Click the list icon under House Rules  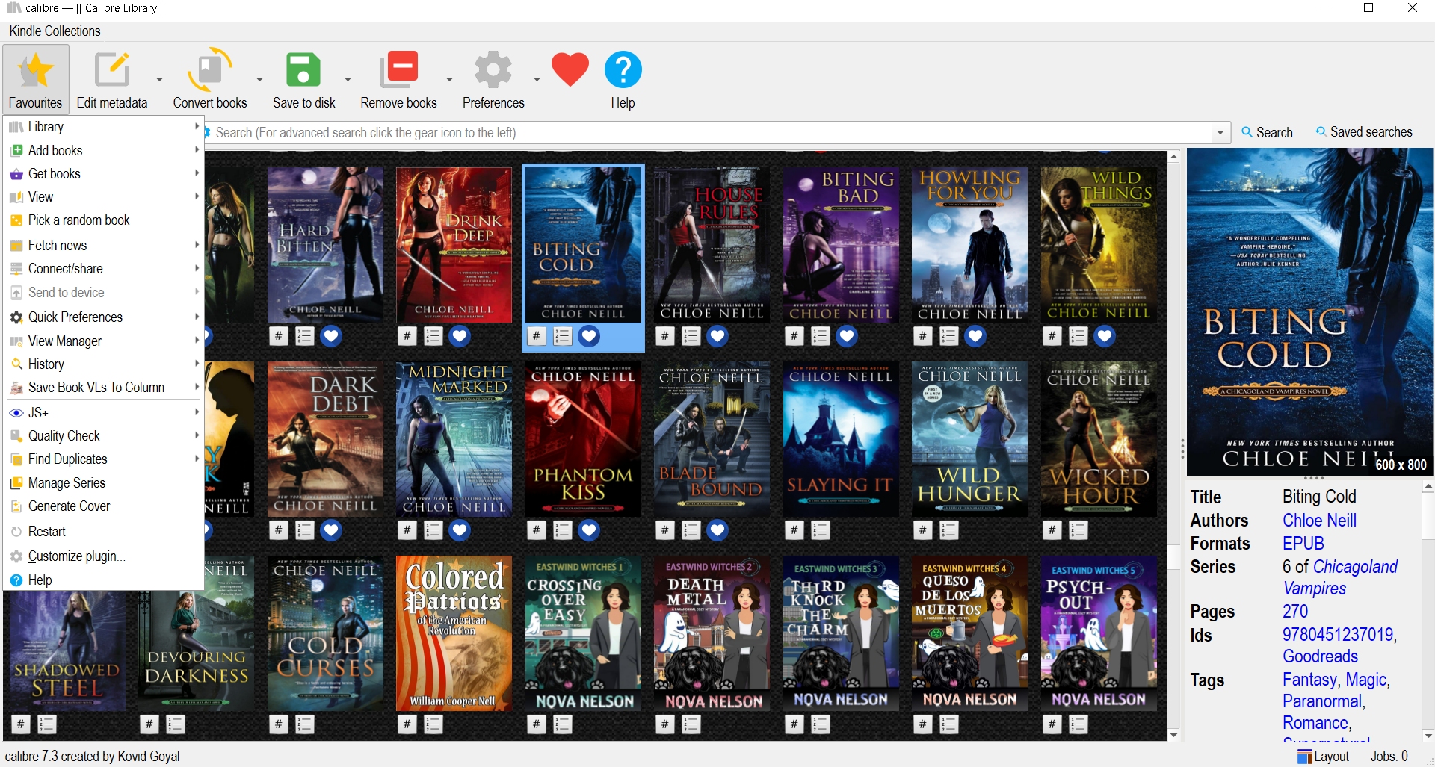[x=691, y=336]
